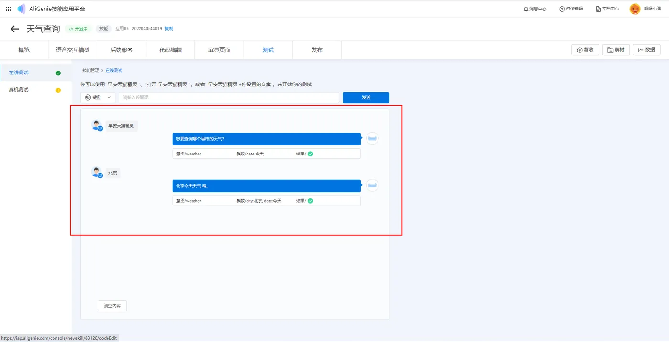The width and height of the screenshot is (669, 342).
Task: Open the 营收 revenue button
Action: pos(585,50)
